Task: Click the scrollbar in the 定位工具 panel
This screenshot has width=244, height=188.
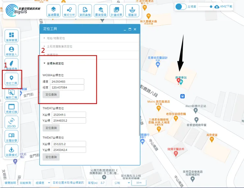Action: point(139,85)
